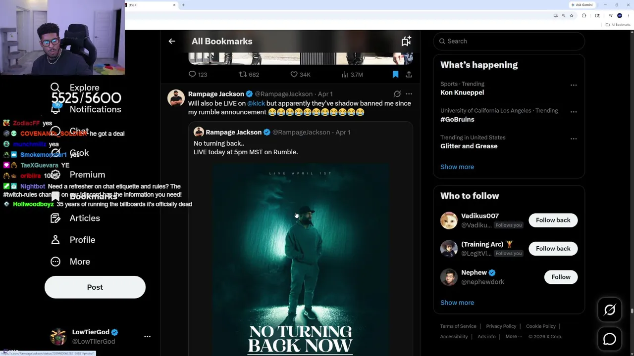This screenshot has height=356, width=634.
Task: Follow back Vadikus007
Action: click(x=553, y=220)
